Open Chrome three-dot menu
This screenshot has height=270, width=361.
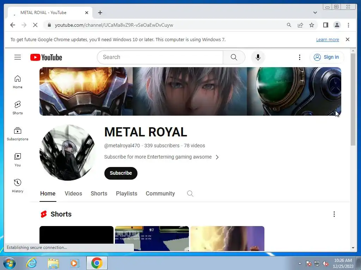(x=348, y=25)
